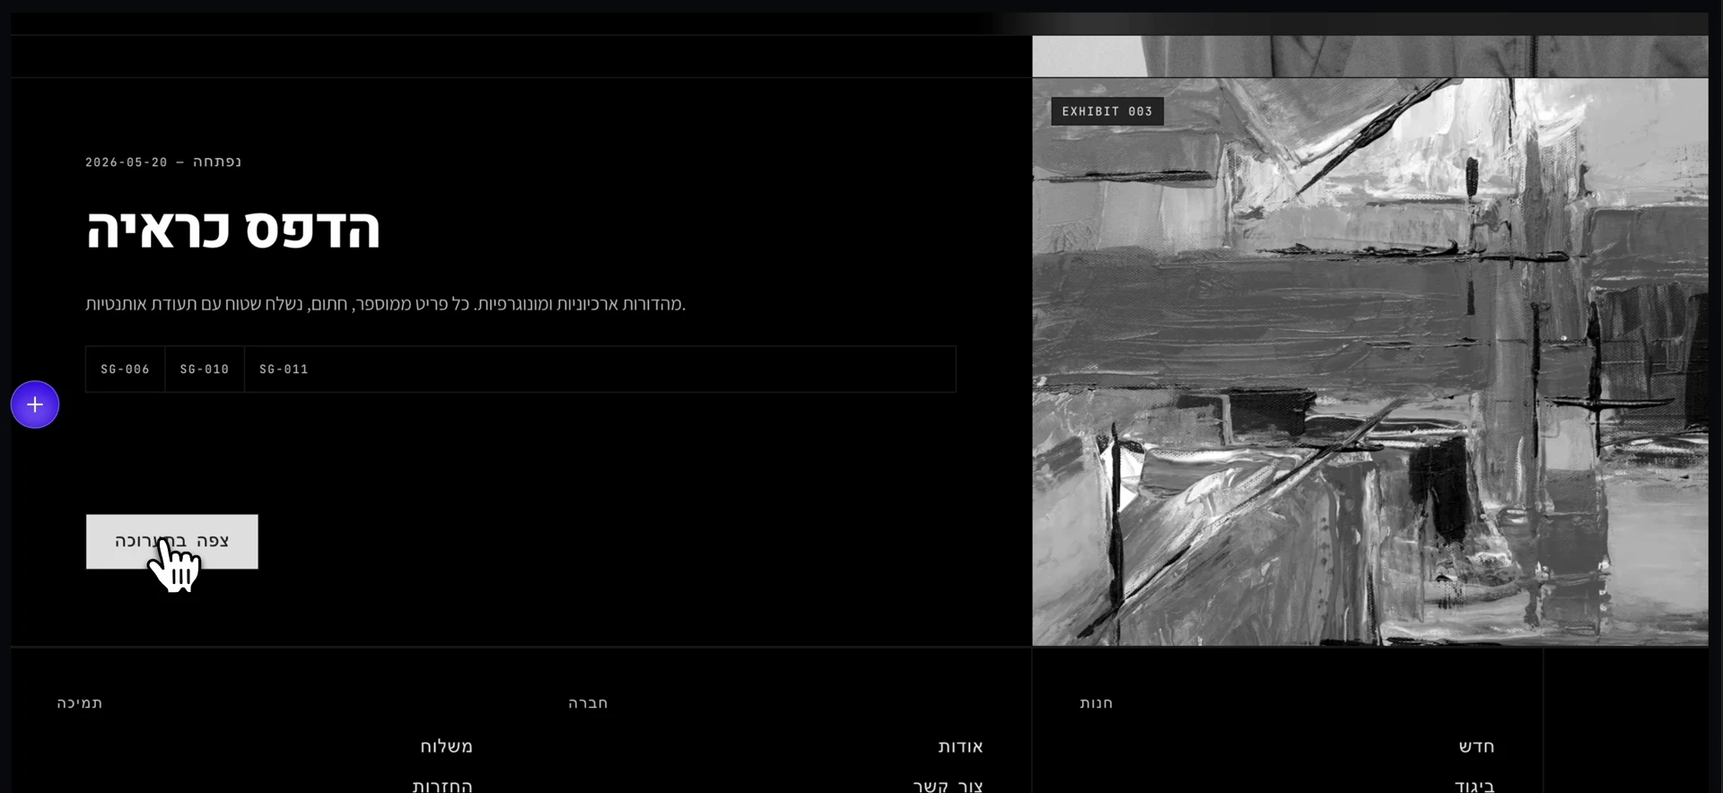Click the חנות footer column heading
The image size is (1723, 793).
pyautogui.click(x=1097, y=703)
